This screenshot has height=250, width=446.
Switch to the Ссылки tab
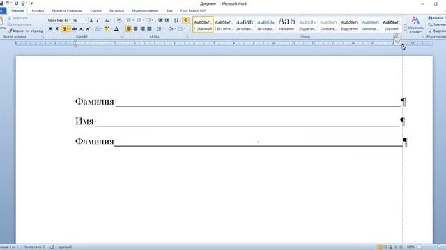pyautogui.click(x=96, y=11)
